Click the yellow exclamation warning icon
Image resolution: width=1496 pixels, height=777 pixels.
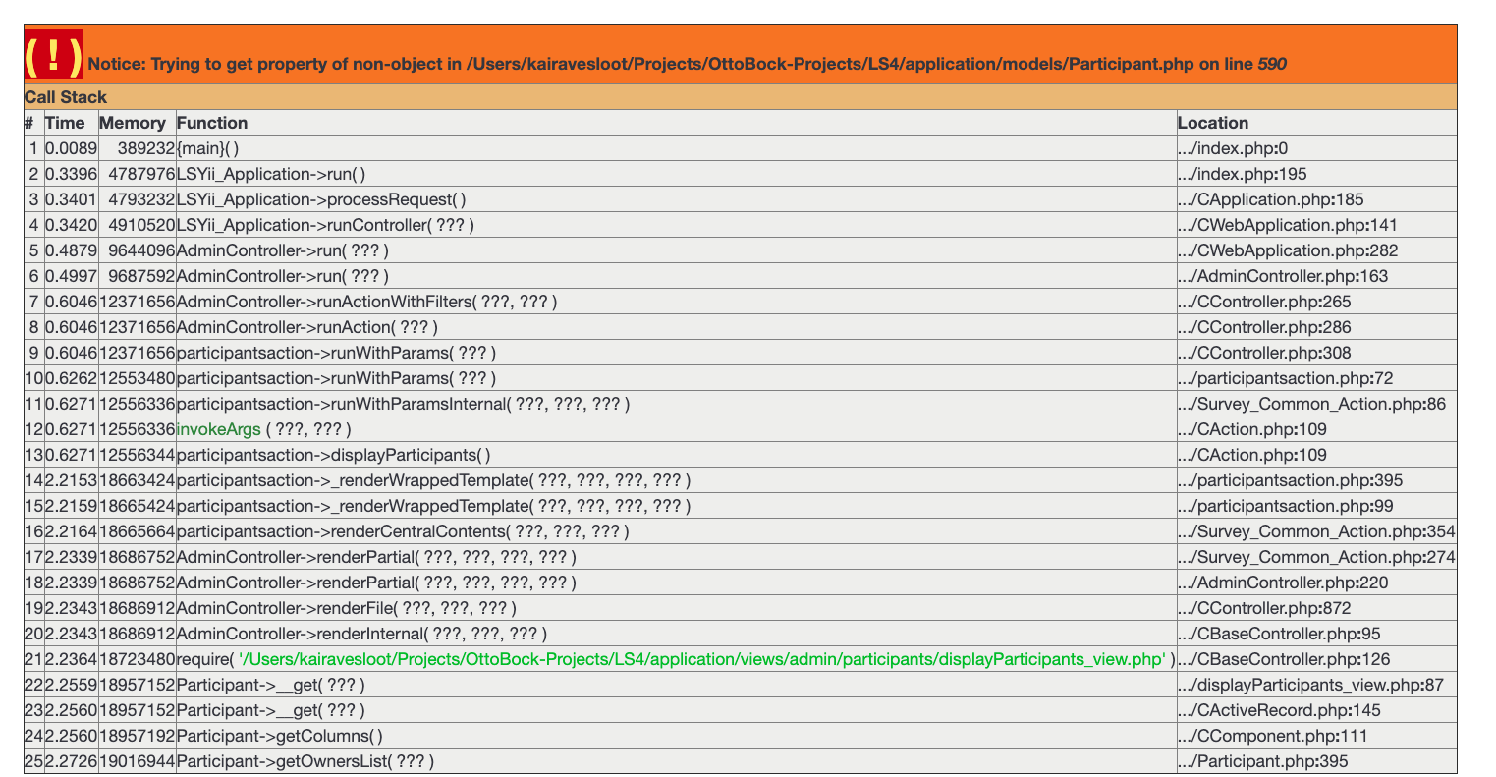54,58
